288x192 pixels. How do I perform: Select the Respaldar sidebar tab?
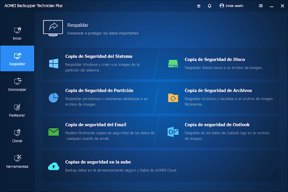pyautogui.click(x=17, y=59)
